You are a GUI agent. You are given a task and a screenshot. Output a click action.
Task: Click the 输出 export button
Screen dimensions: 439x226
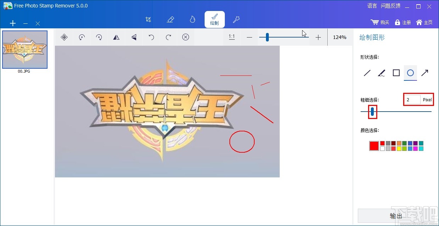pyautogui.click(x=396, y=215)
